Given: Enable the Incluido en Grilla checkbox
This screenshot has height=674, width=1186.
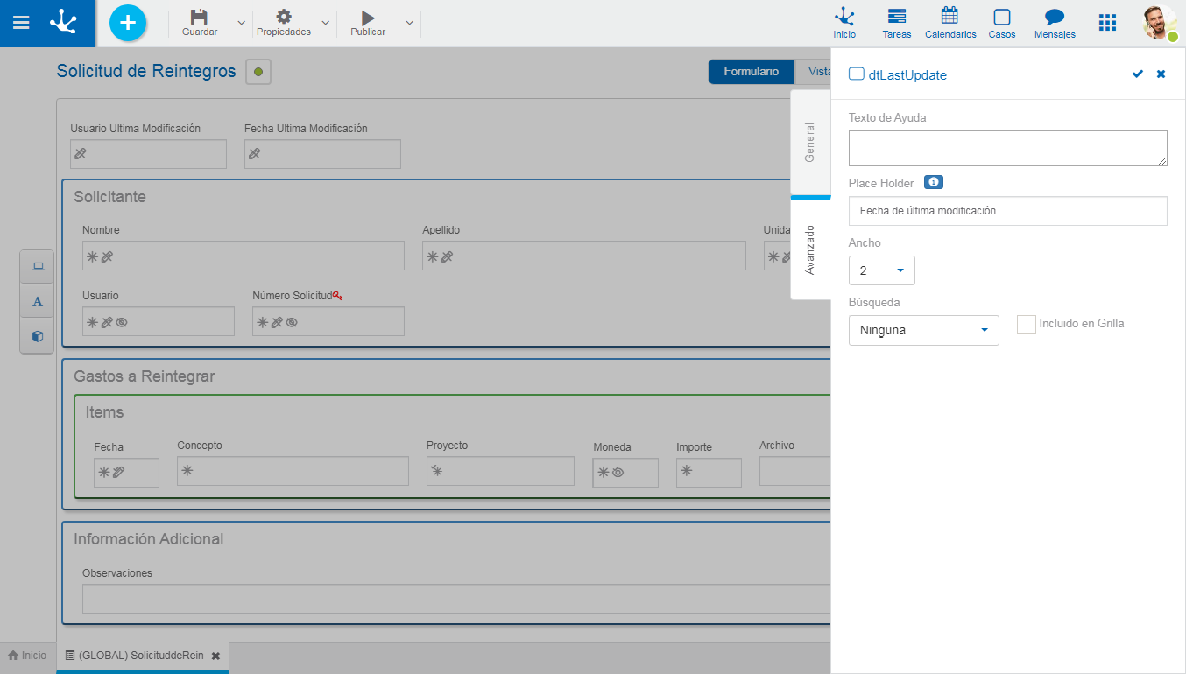Looking at the screenshot, I should pyautogui.click(x=1026, y=325).
